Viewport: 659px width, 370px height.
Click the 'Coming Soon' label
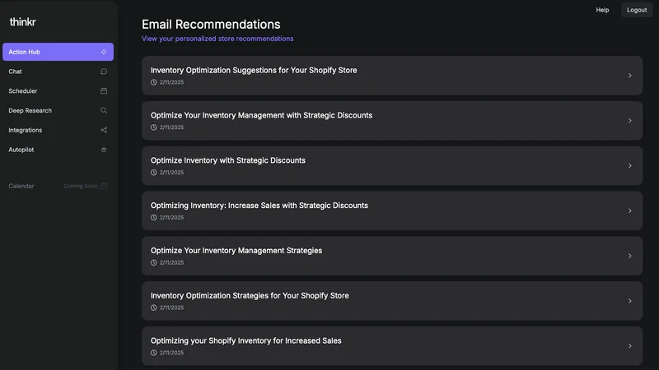pyautogui.click(x=80, y=186)
